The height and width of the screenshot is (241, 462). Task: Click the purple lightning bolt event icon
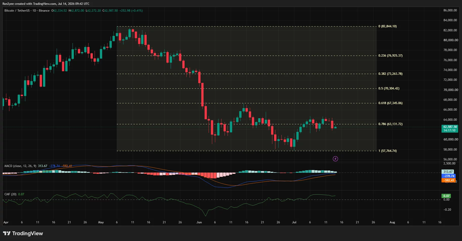[335, 159]
